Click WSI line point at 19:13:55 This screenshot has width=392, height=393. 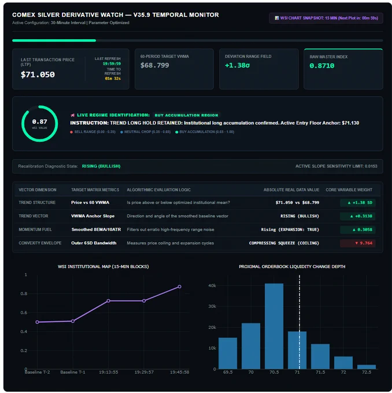pyautogui.click(x=108, y=301)
